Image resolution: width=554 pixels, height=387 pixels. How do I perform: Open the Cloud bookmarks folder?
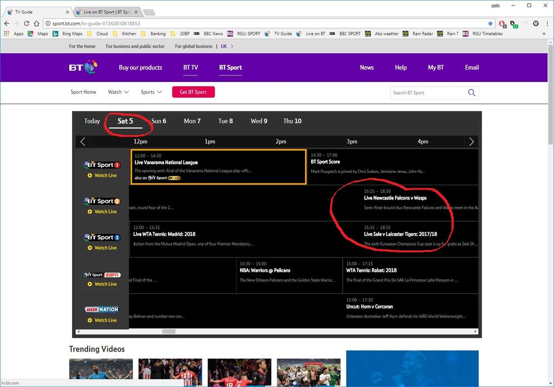click(x=98, y=34)
